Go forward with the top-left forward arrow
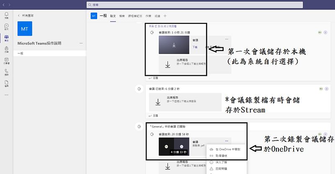Image resolution: width=335 pixels, height=174 pixels. tap(9, 5)
